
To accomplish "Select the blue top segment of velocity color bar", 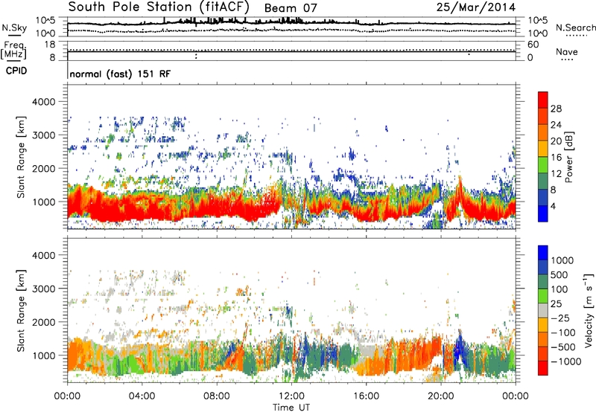I will (543, 253).
